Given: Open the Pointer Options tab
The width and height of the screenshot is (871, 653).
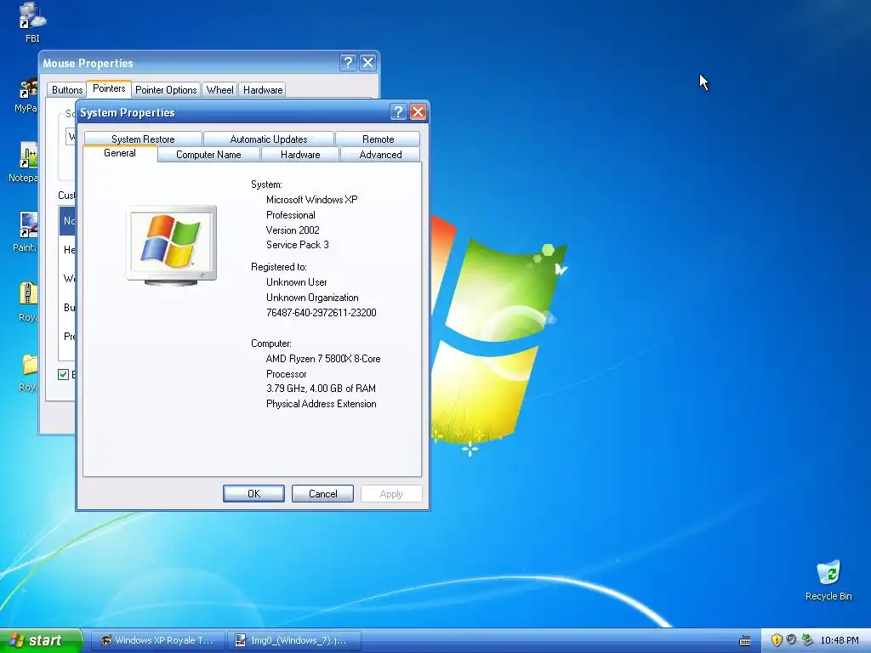Looking at the screenshot, I should tap(166, 89).
